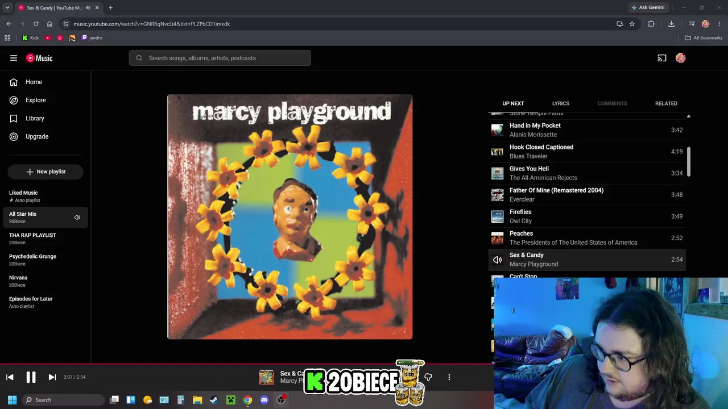Reload the current page
The width and height of the screenshot is (728, 409).
[36, 24]
